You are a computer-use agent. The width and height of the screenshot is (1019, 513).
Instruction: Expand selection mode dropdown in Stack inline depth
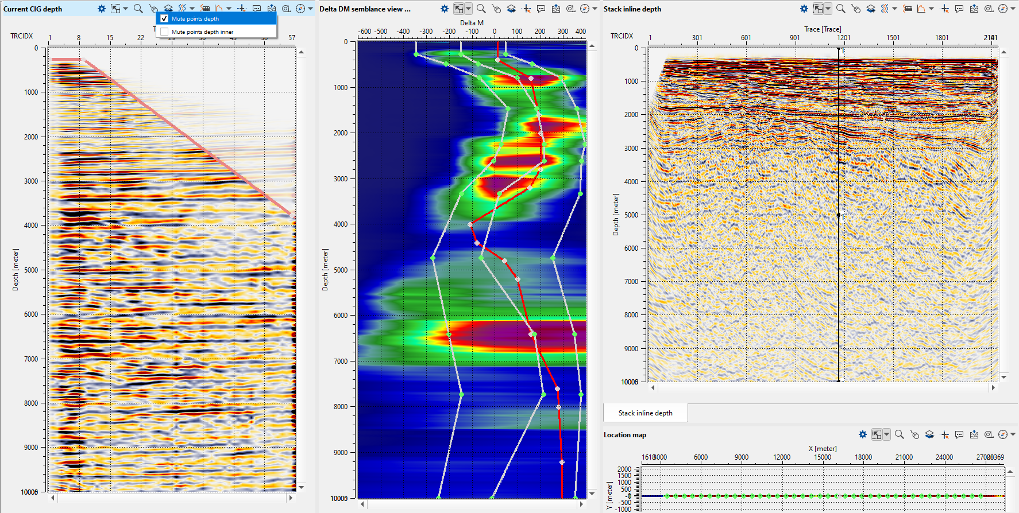828,9
